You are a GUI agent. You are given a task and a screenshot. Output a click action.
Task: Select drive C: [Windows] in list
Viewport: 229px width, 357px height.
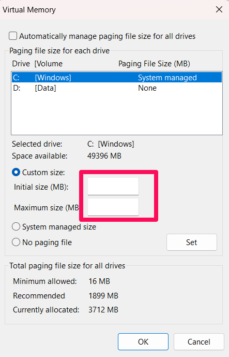pyautogui.click(x=116, y=78)
